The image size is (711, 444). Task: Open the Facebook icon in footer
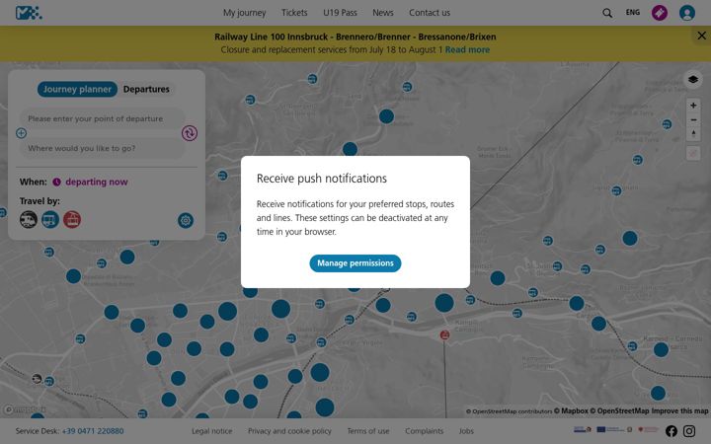671,431
